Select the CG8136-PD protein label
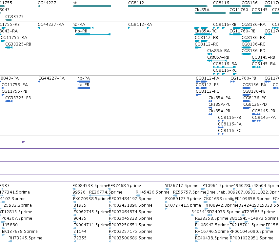 point(255,104)
